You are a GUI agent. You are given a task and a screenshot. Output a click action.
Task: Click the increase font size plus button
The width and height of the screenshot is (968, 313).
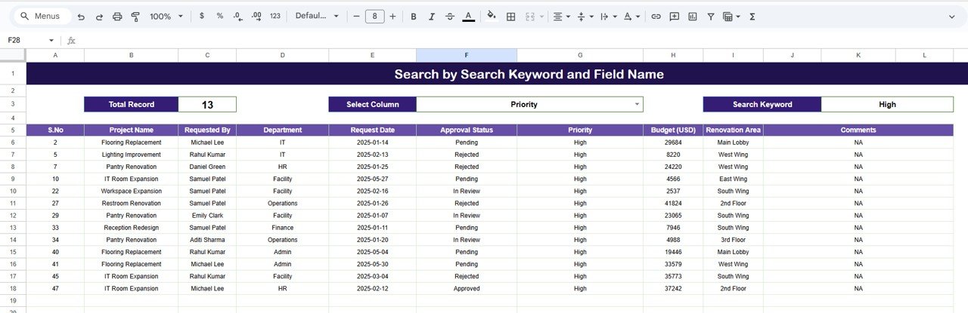[x=392, y=16]
